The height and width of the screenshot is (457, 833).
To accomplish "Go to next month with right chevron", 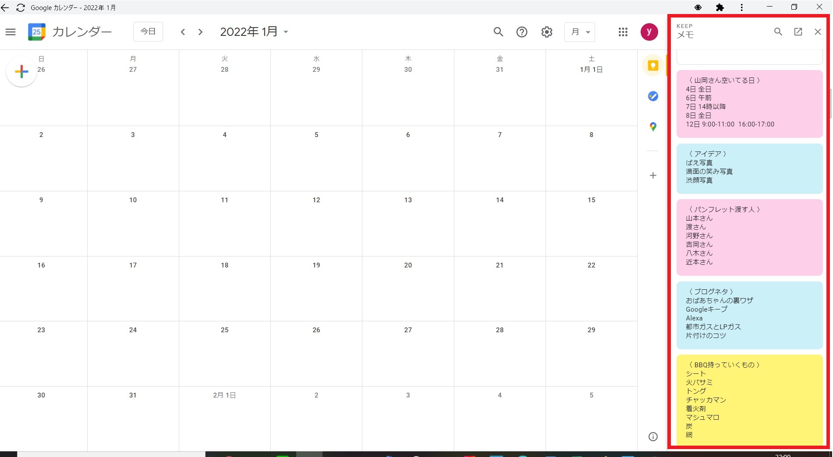I will (200, 32).
